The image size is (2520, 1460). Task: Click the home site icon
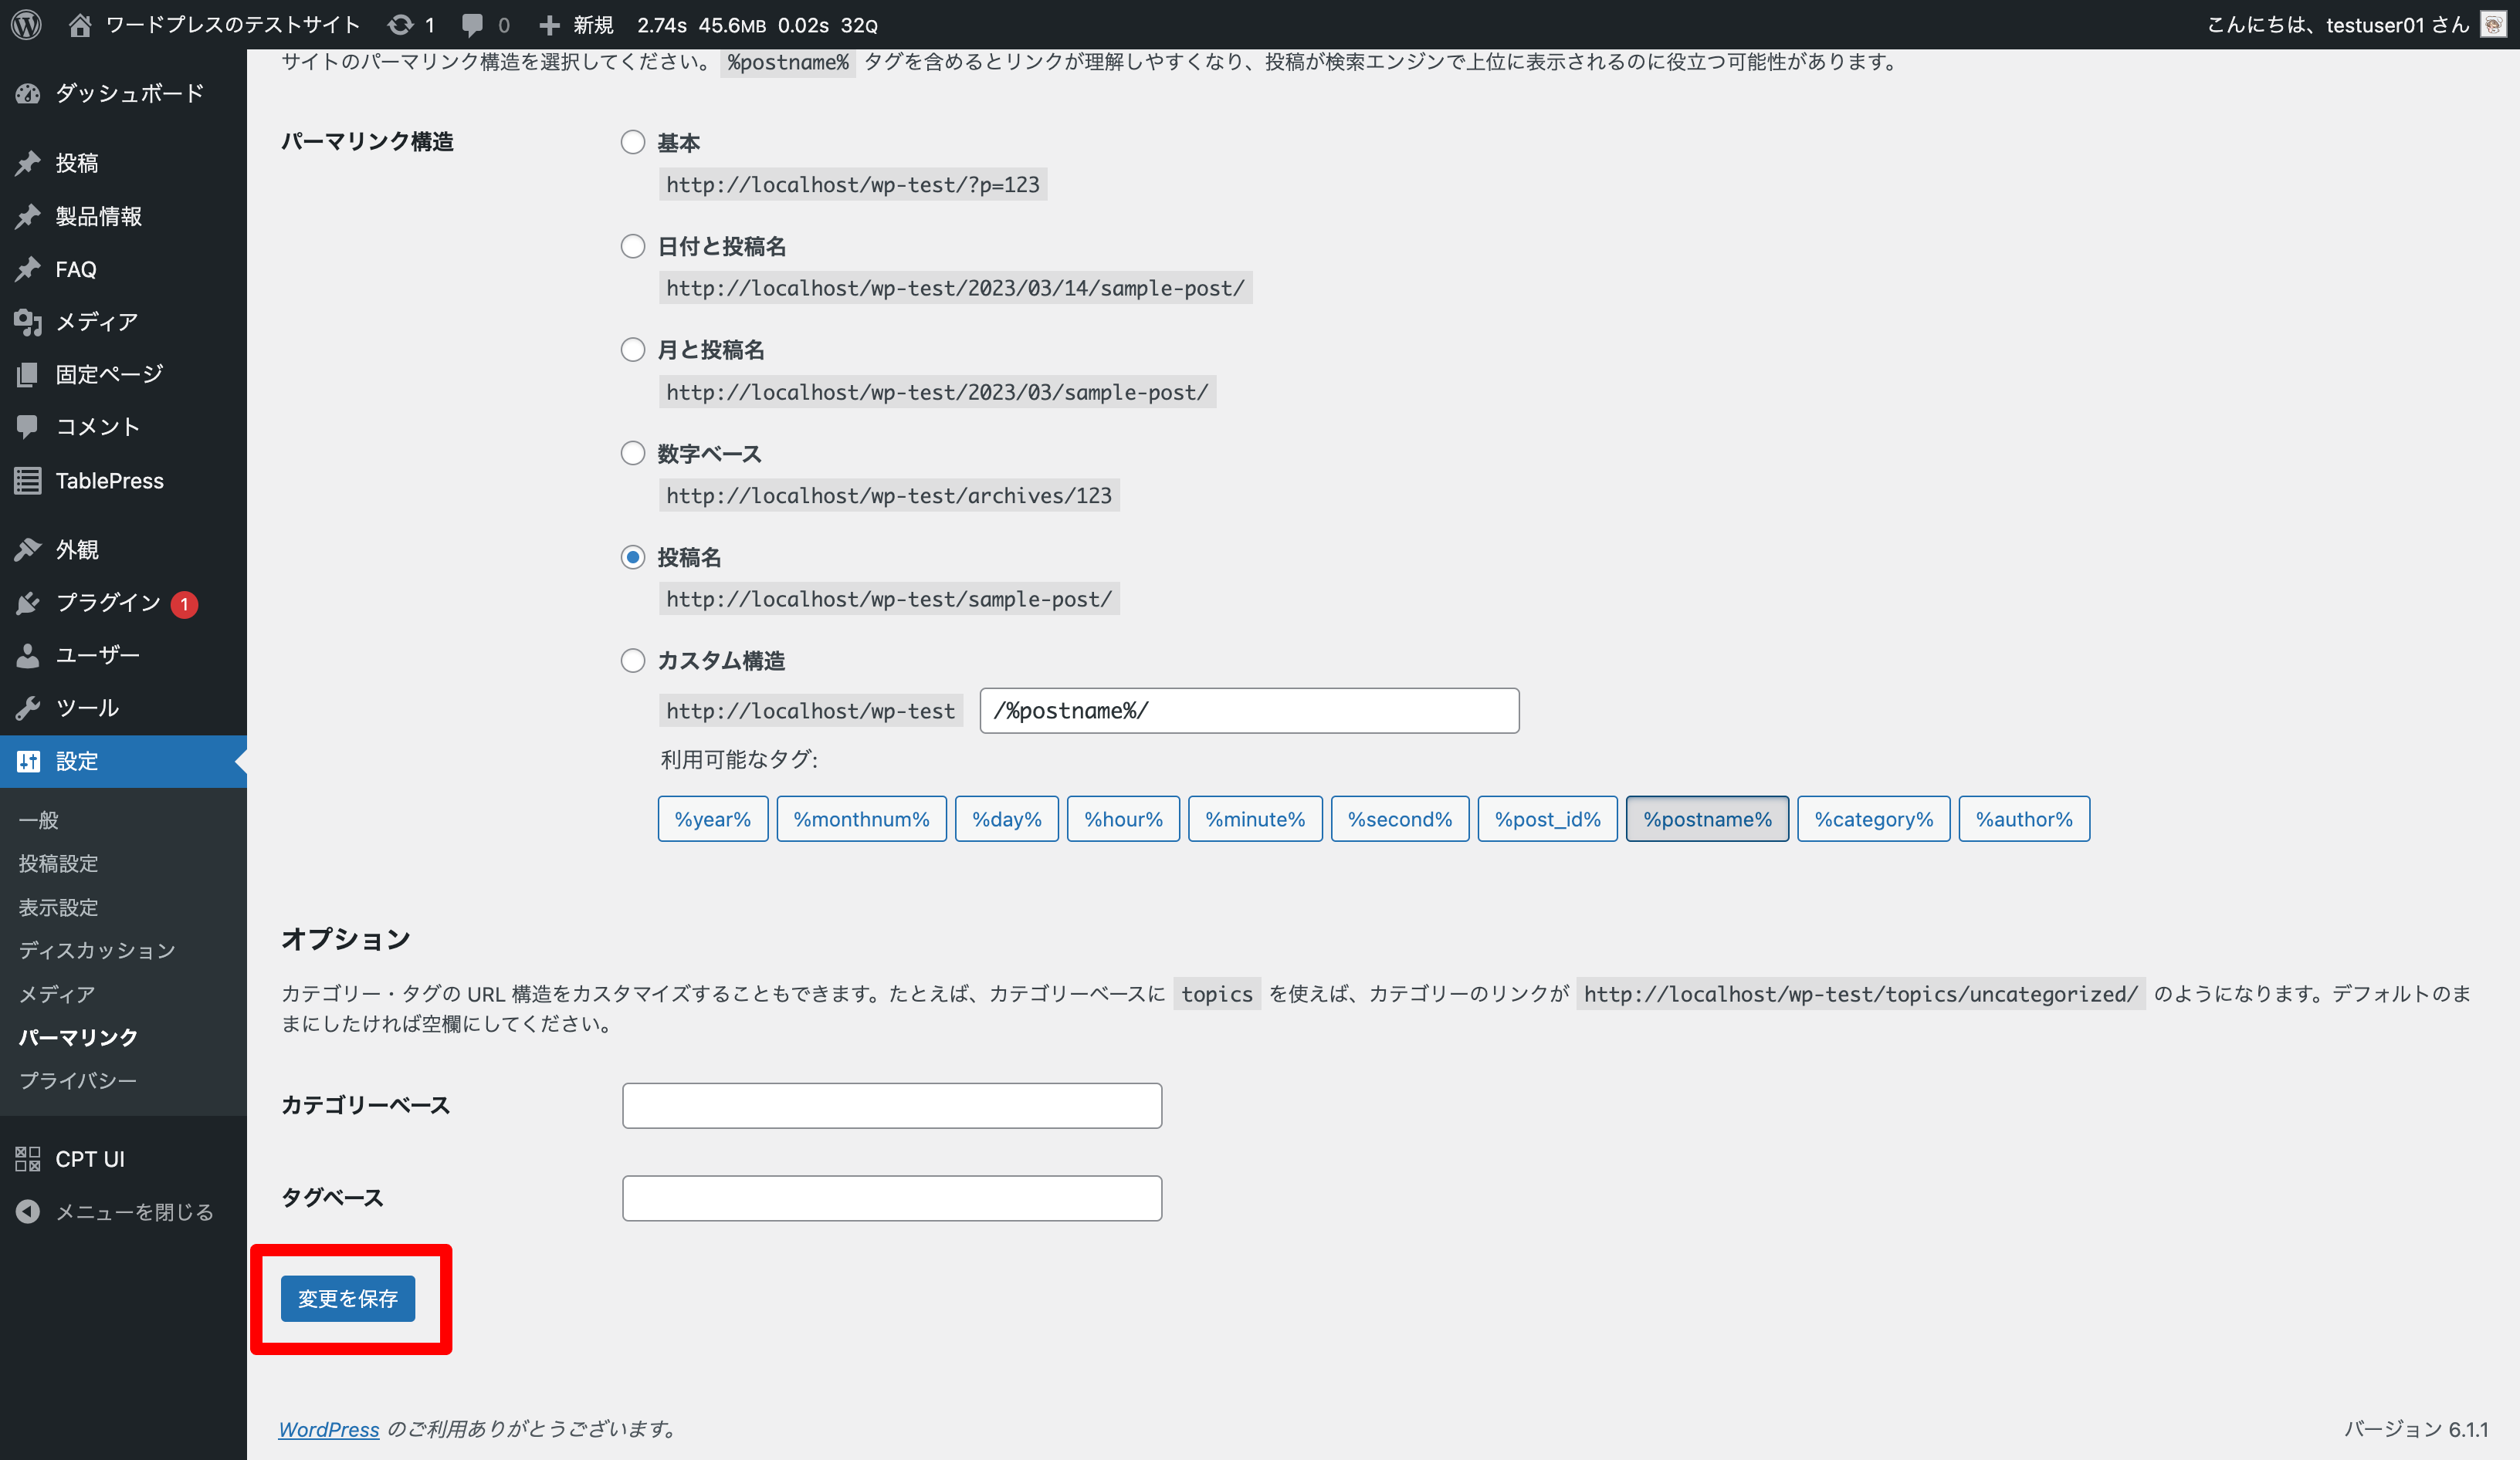point(80,24)
